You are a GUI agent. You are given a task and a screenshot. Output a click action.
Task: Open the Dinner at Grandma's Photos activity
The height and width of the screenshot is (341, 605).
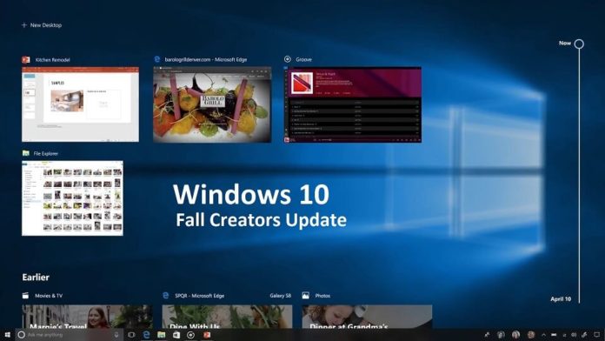pos(367,317)
